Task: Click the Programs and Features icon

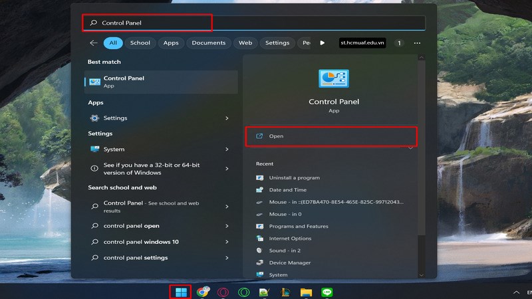Action: (260, 226)
